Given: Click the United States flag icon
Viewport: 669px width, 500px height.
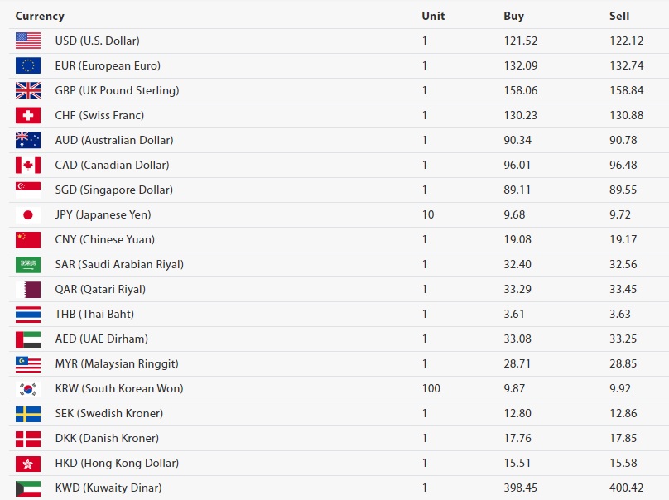Looking at the screenshot, I should [x=27, y=41].
